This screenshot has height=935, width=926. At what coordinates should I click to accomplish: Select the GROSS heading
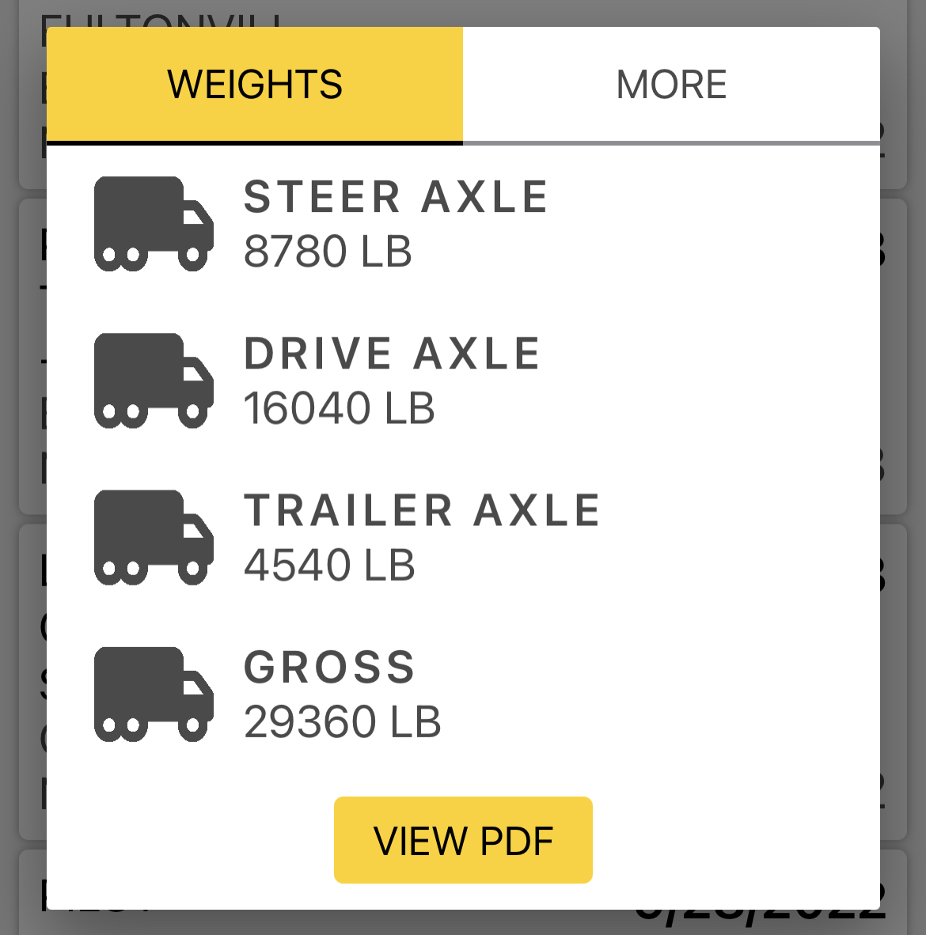329,668
